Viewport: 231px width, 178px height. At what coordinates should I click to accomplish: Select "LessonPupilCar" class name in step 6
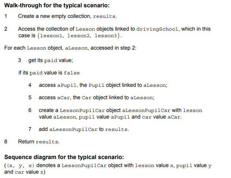click(81, 111)
